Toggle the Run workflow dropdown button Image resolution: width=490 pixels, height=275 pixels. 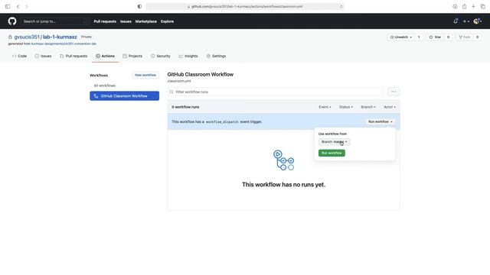[x=380, y=121]
